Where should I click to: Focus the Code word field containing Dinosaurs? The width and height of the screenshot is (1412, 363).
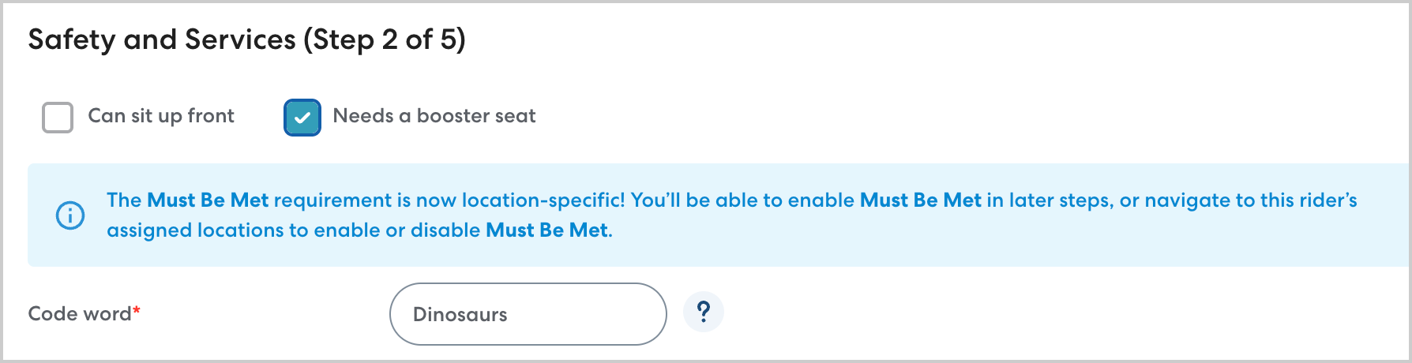tap(528, 314)
